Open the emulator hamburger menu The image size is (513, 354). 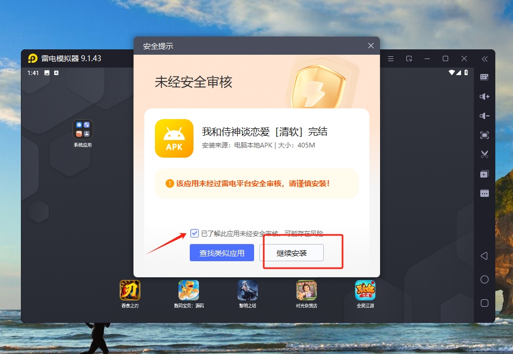(391, 58)
